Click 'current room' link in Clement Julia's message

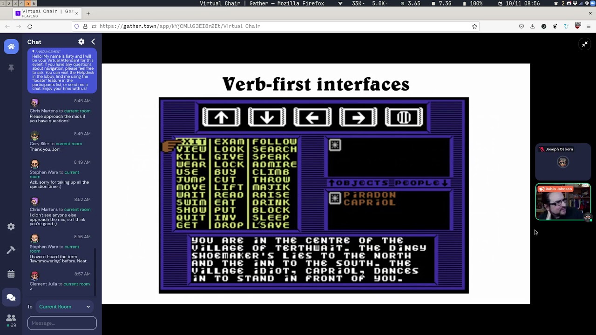click(x=77, y=284)
